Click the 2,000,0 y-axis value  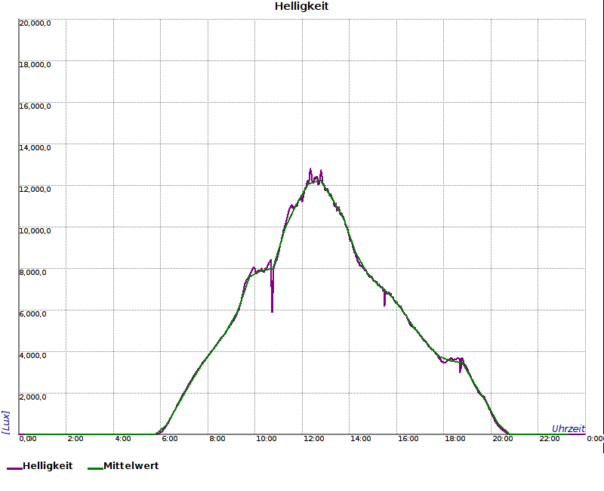click(32, 397)
